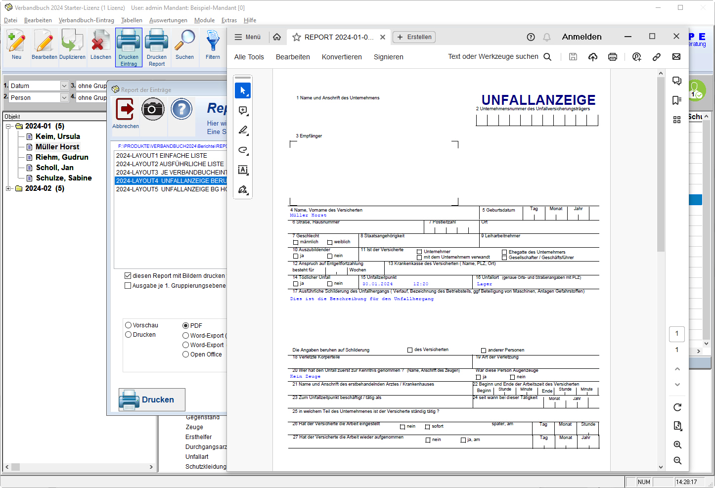Open the Auswertungen menu
Screen dimensions: 715x488
tap(168, 20)
